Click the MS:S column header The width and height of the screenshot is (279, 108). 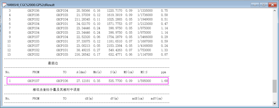pos(144,72)
